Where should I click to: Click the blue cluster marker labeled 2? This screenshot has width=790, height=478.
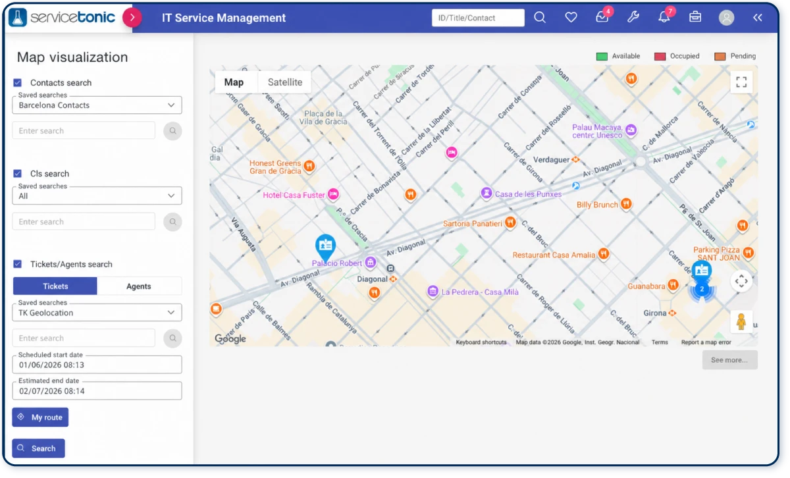tap(702, 288)
